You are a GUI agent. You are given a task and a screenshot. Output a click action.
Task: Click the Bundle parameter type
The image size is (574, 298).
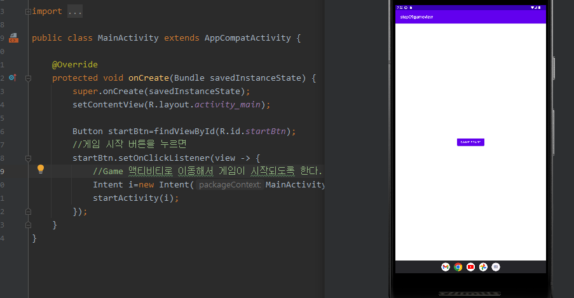coord(189,78)
